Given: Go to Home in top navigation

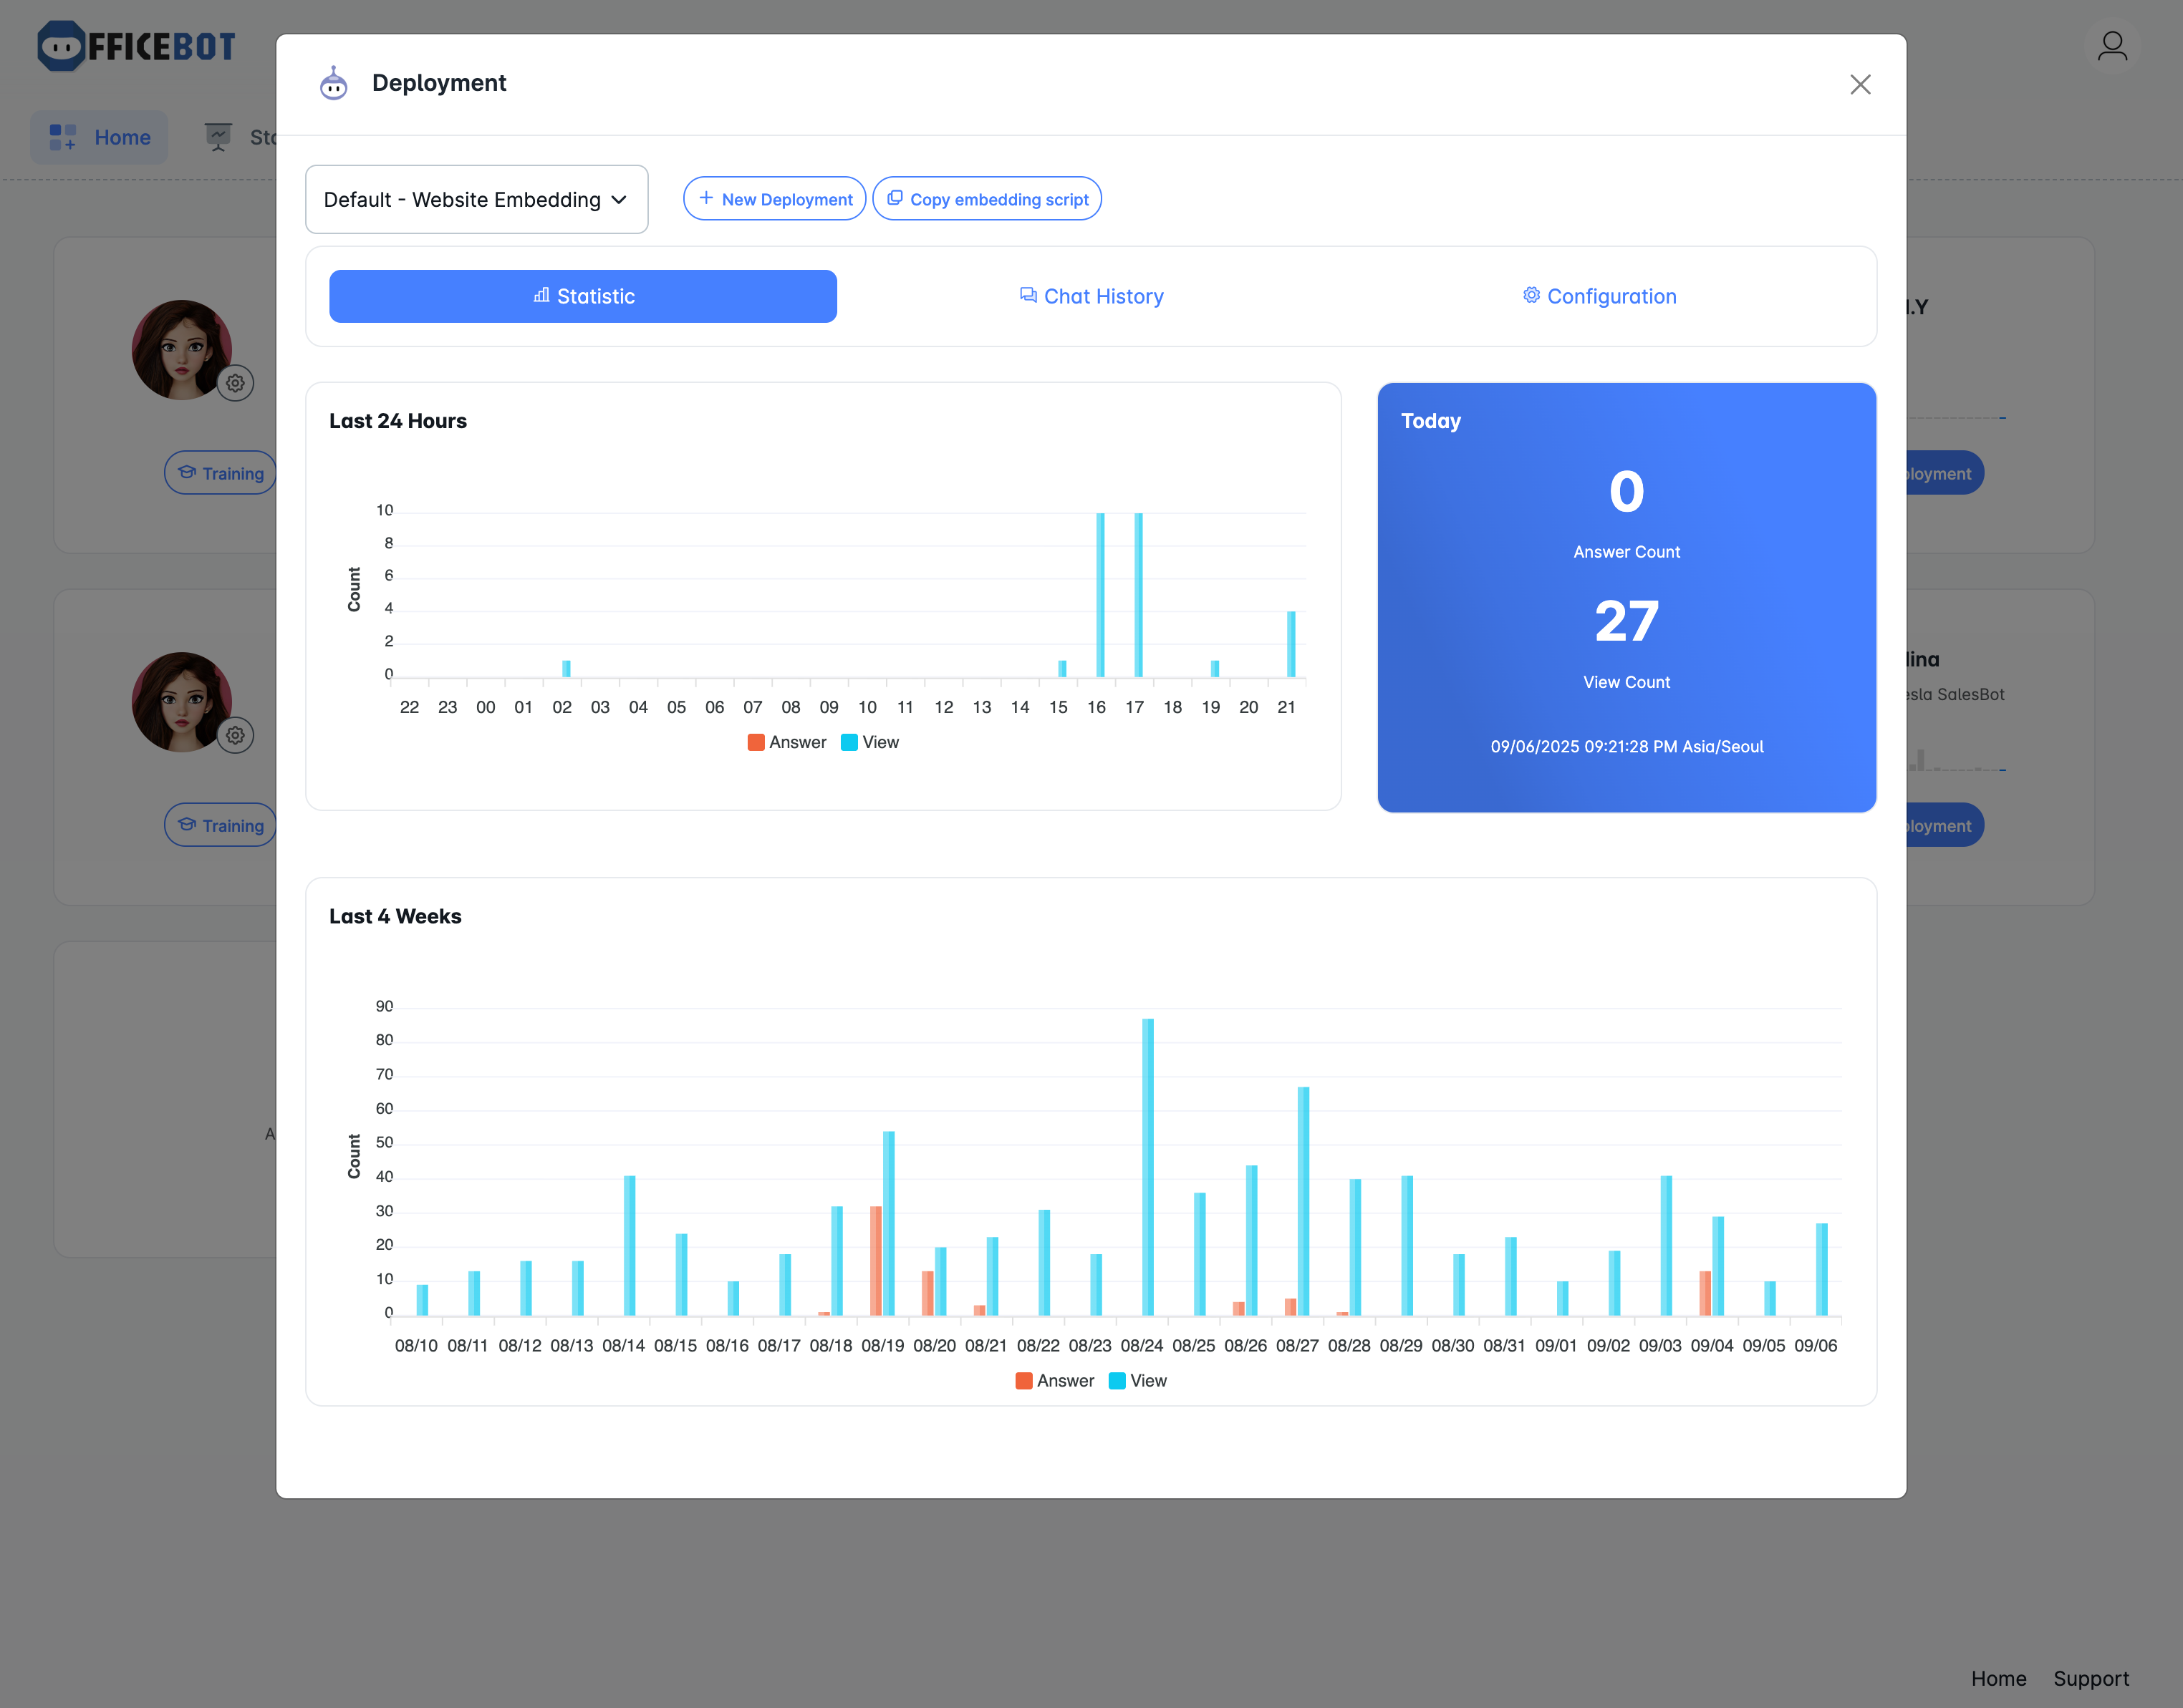Looking at the screenshot, I should click(x=99, y=137).
